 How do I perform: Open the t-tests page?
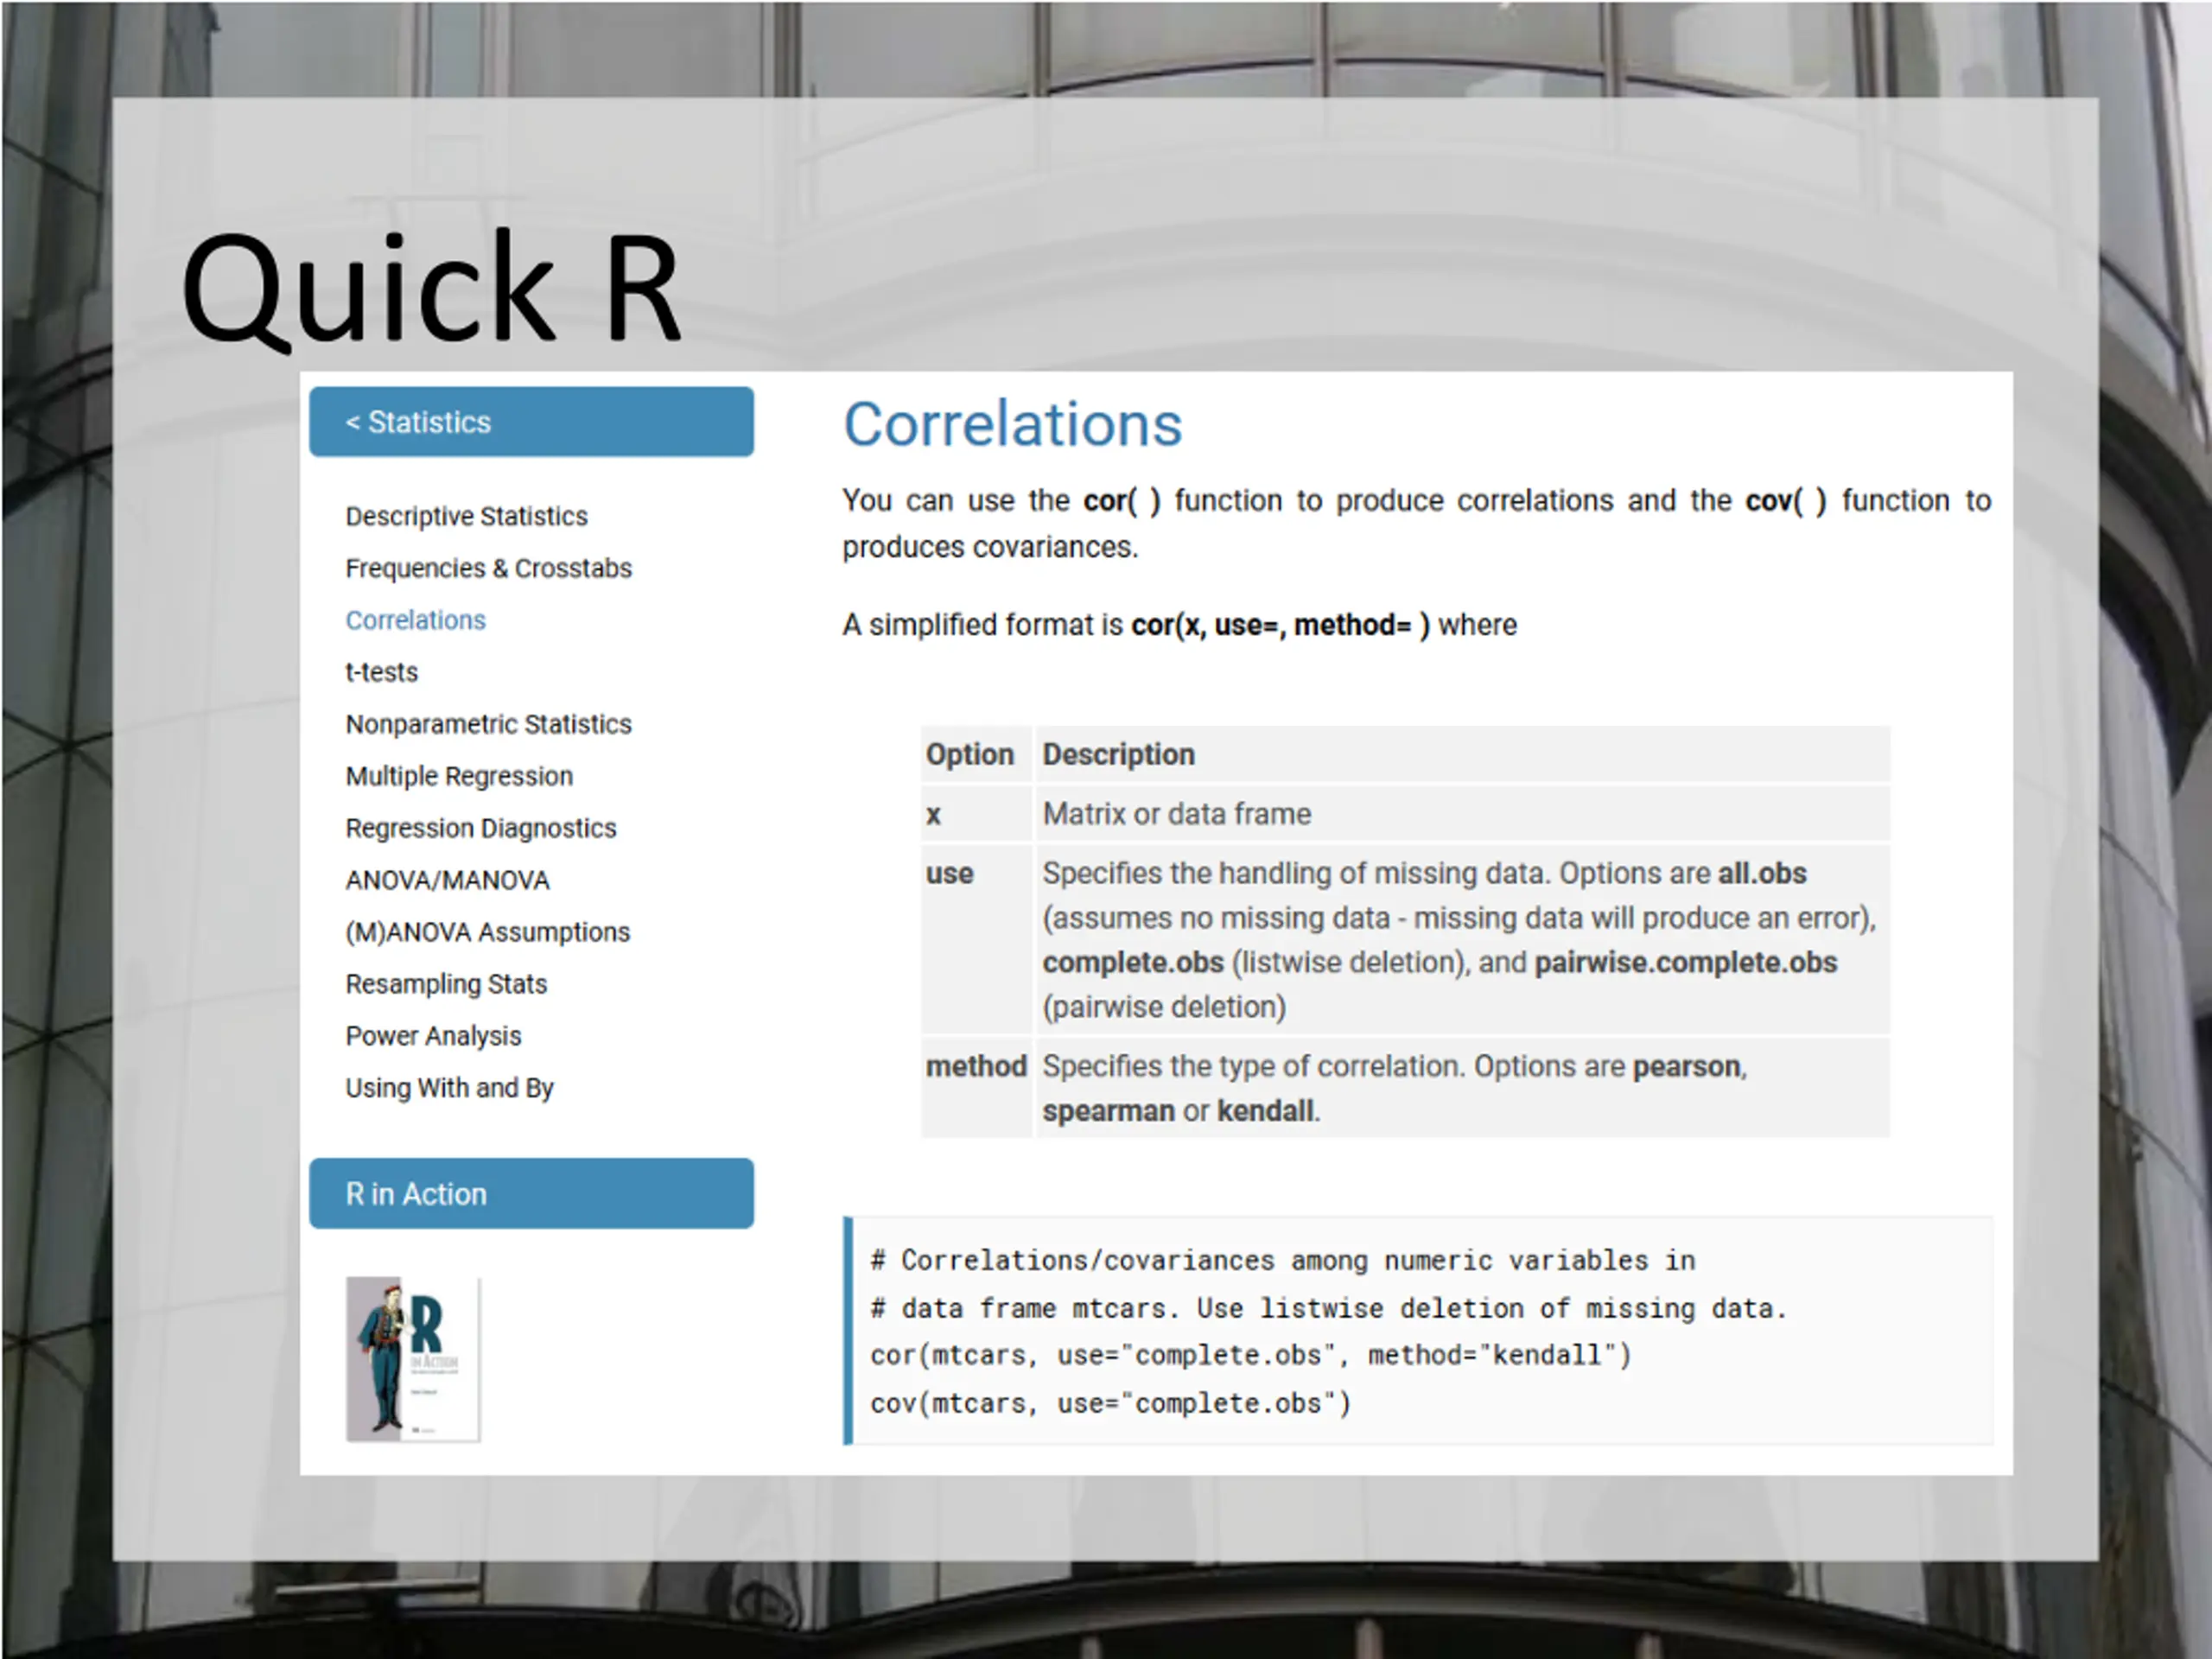[381, 672]
